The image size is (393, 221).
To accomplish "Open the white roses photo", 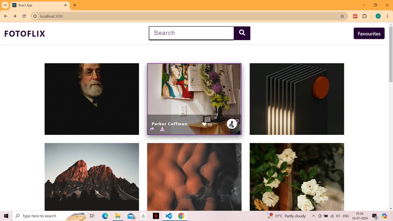I will [297, 177].
